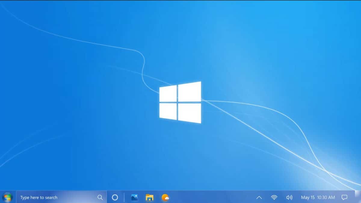This screenshot has width=361, height=203.
Task: Collapse the tray overflow chevron
Action: 259,198
